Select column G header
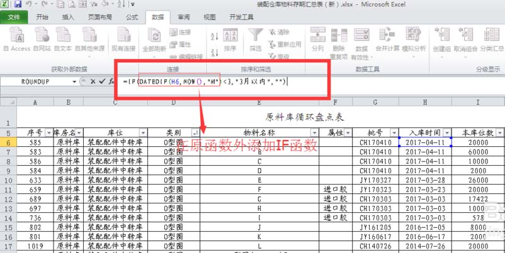The image size is (505, 253). 375,102
